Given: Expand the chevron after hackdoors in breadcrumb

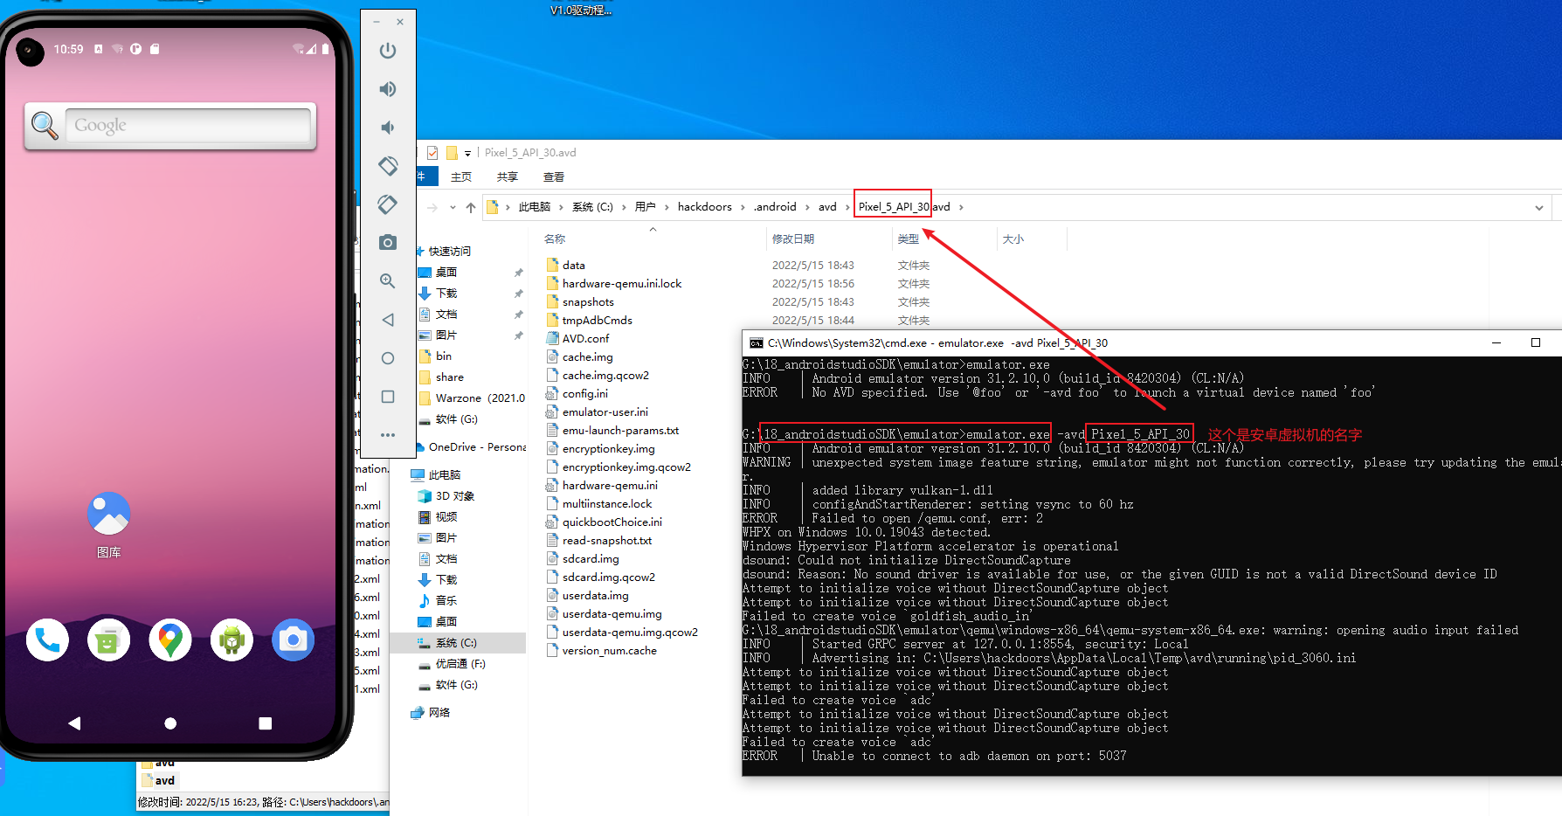Looking at the screenshot, I should 743,207.
